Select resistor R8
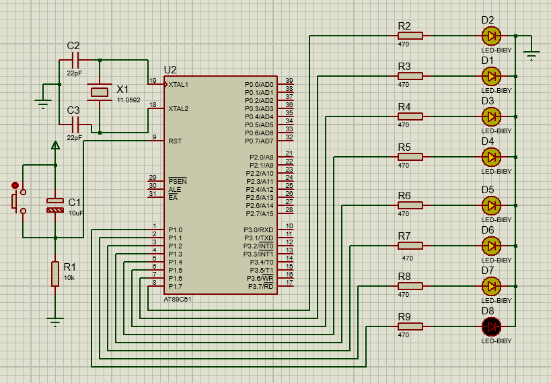 tap(410, 286)
